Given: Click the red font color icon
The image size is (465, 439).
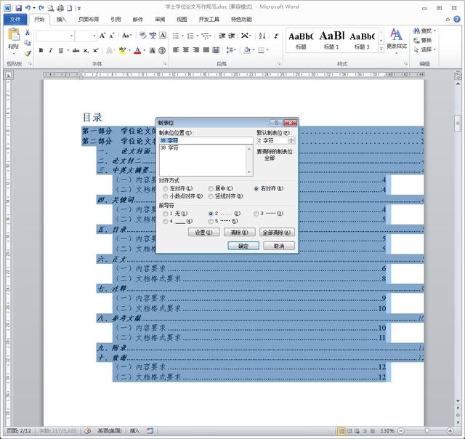Looking at the screenshot, I should point(137,50).
